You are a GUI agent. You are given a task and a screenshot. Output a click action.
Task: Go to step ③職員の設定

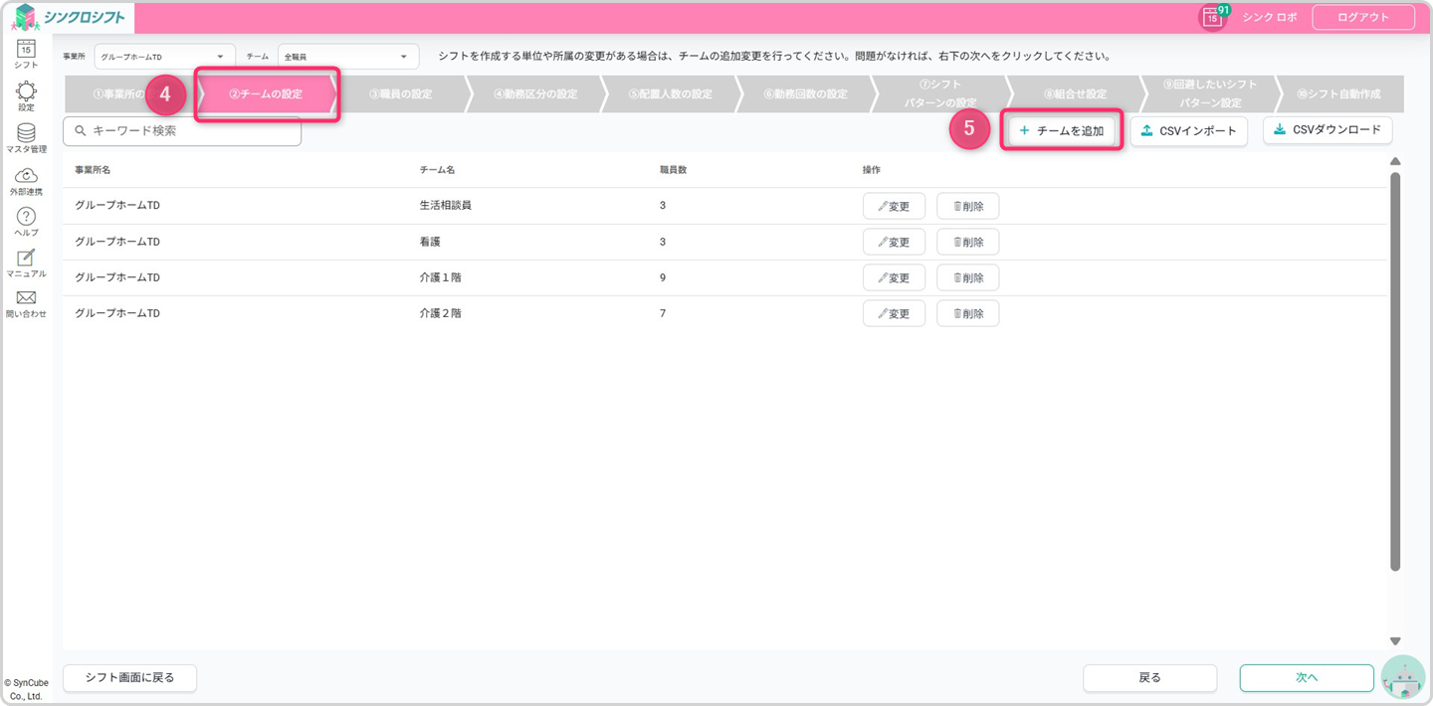tap(400, 94)
